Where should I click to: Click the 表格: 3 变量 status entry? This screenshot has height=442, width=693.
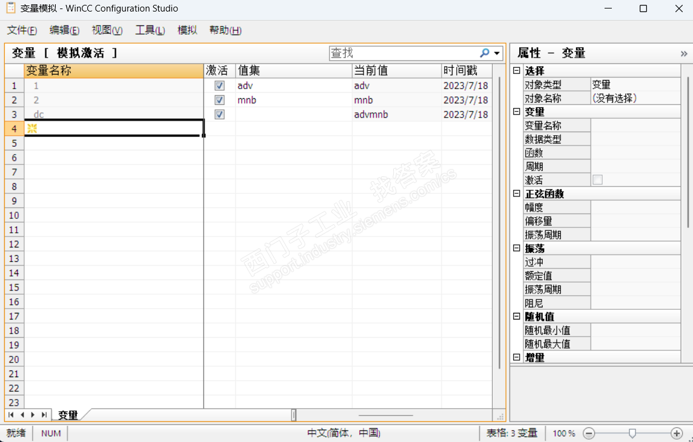[x=512, y=433]
